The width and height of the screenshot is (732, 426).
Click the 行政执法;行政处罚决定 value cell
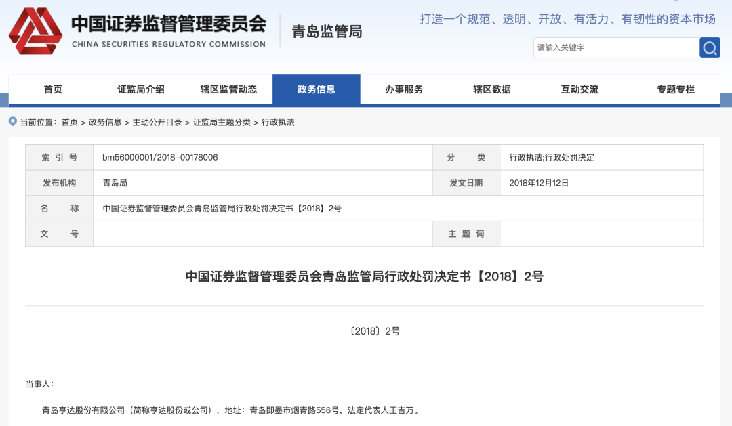[602, 157]
